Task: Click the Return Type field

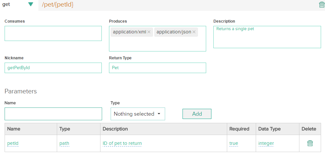Action: (x=157, y=68)
